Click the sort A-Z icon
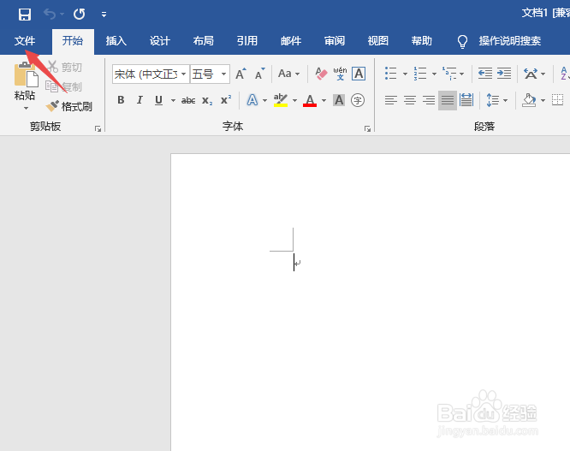570x451 pixels. (x=565, y=74)
